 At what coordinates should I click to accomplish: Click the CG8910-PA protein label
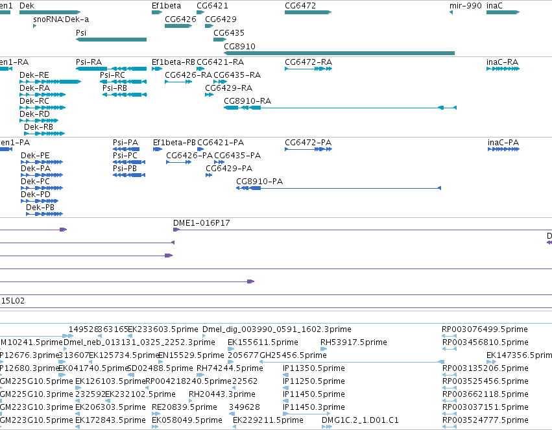coord(259,182)
